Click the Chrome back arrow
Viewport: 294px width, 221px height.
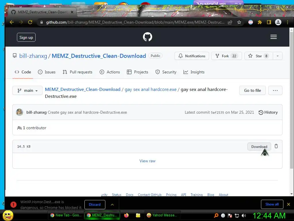tap(12, 22)
